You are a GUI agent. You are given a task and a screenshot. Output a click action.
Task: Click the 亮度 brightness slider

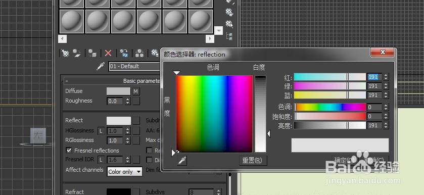tap(329, 125)
